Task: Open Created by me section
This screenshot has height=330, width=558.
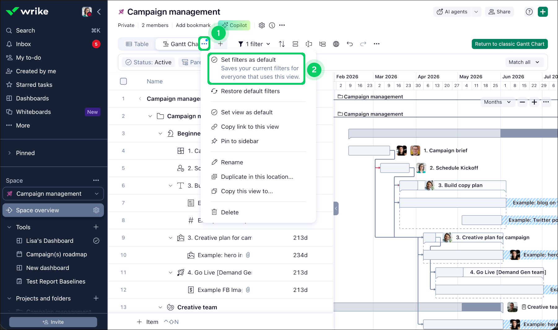Action: pyautogui.click(x=53, y=71)
